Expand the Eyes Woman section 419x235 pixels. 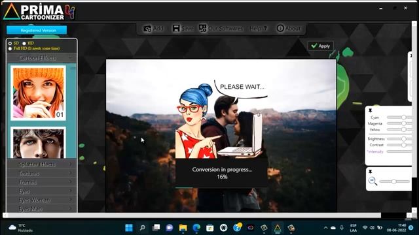point(42,200)
